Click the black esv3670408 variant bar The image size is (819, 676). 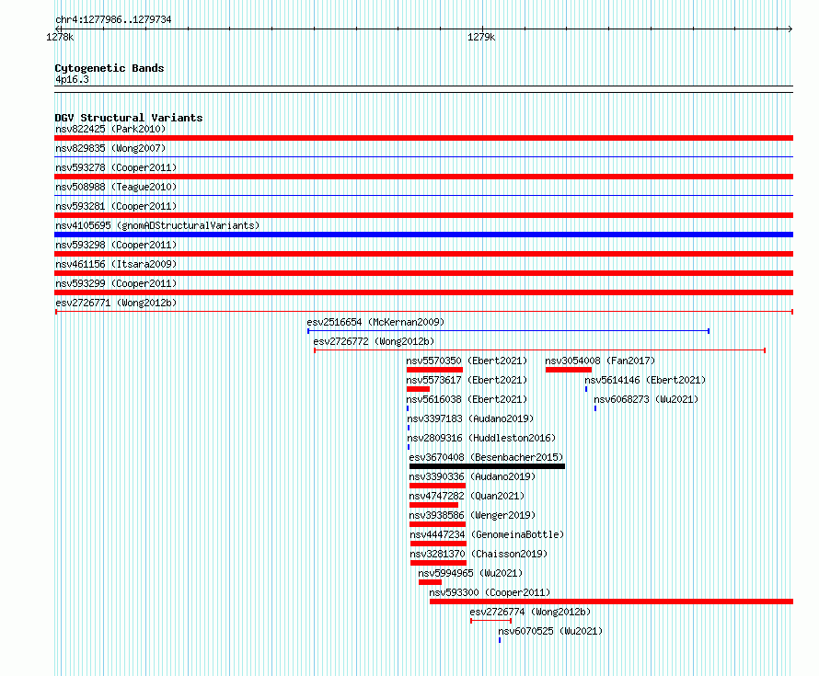(488, 466)
